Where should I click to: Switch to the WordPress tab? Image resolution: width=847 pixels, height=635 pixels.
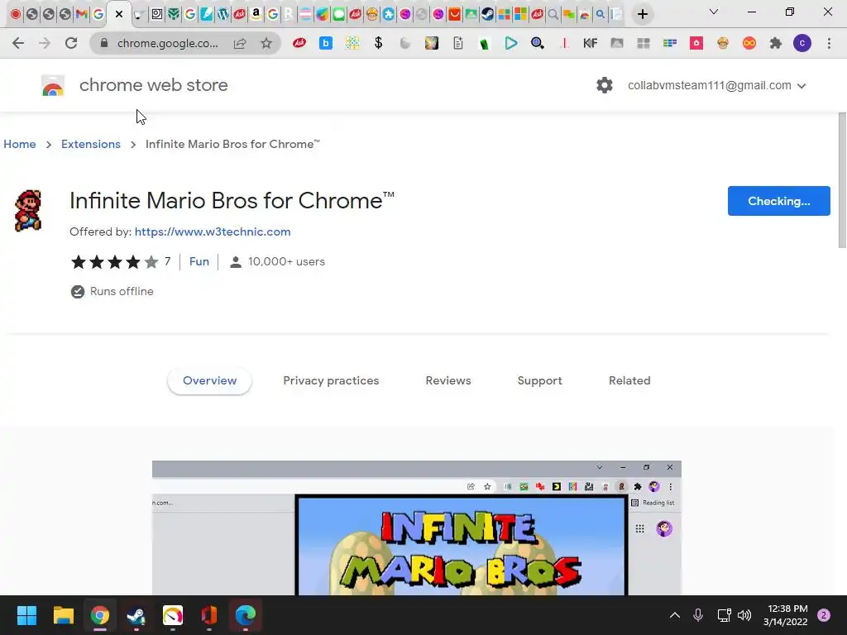click(223, 15)
